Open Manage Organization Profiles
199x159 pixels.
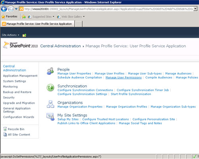(x=127, y=107)
